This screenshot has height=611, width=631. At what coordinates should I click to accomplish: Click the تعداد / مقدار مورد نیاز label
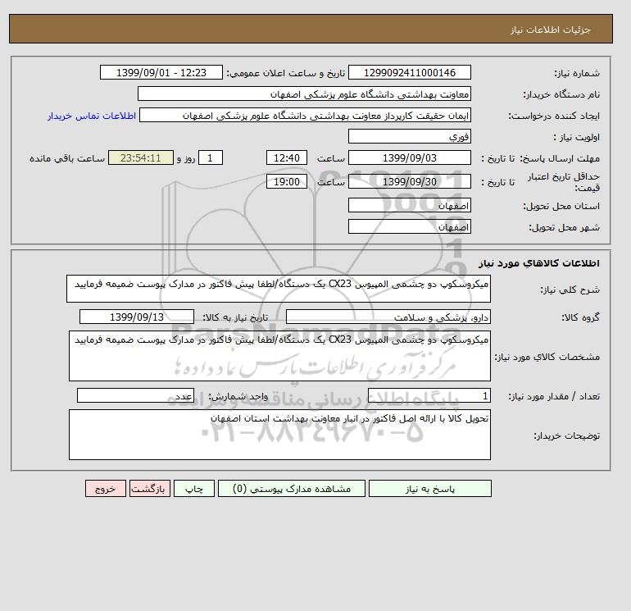(x=554, y=396)
